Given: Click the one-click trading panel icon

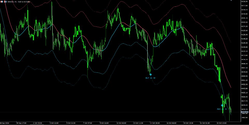Looking at the screenshot, I should click(5, 2).
